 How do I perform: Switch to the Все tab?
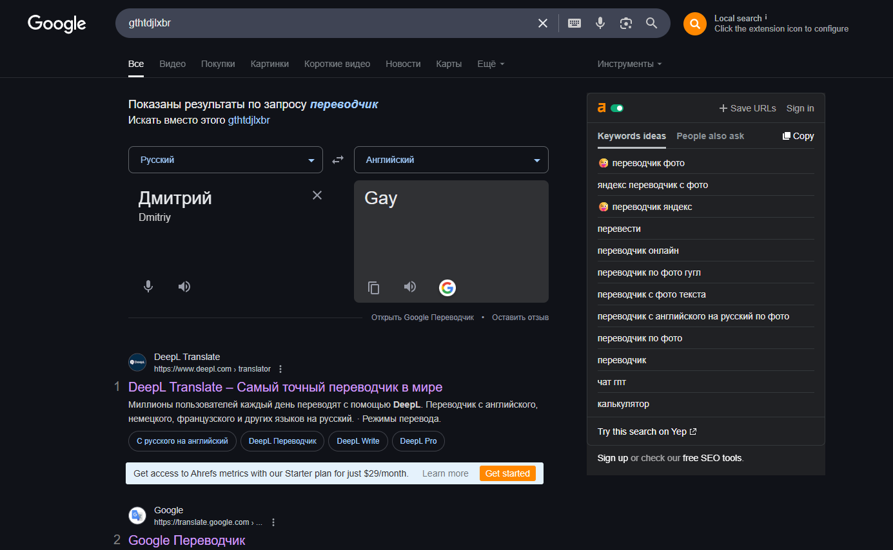tap(136, 64)
